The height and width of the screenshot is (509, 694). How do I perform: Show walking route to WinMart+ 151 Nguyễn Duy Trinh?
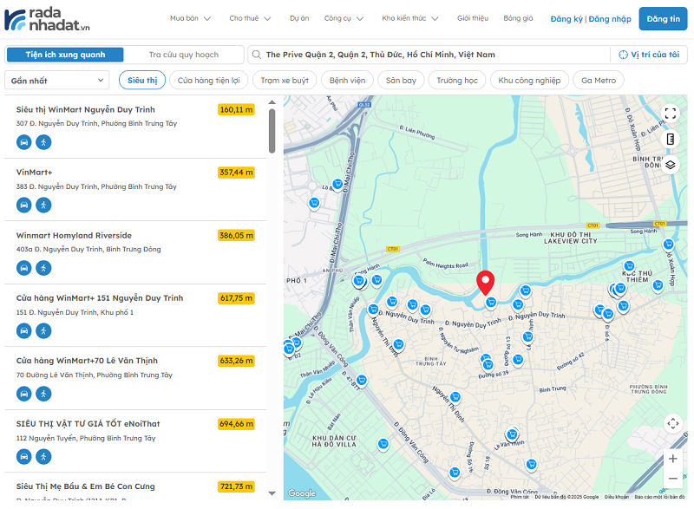coord(43,330)
